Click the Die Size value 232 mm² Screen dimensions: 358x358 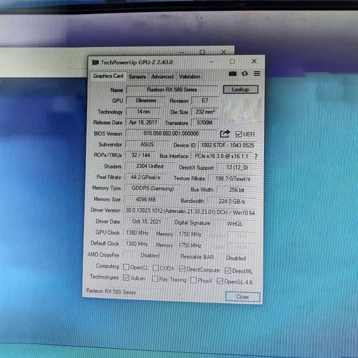[x=205, y=112]
